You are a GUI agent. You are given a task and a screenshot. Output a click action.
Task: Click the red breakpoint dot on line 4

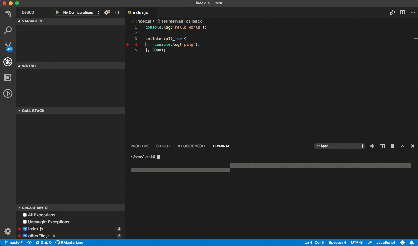pos(127,44)
